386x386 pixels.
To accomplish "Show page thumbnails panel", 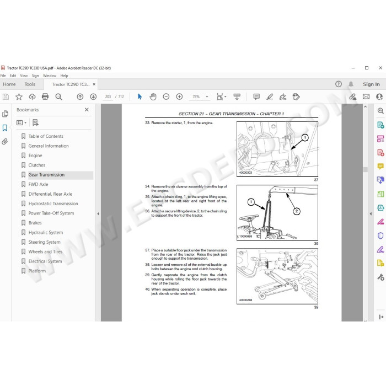I will tap(5, 114).
